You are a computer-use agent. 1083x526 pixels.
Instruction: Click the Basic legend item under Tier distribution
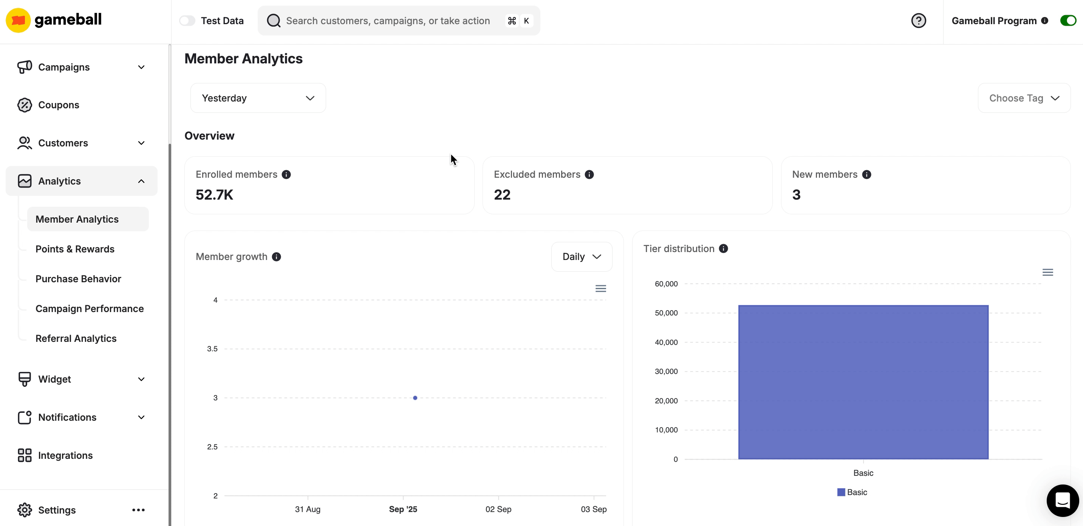point(852,492)
